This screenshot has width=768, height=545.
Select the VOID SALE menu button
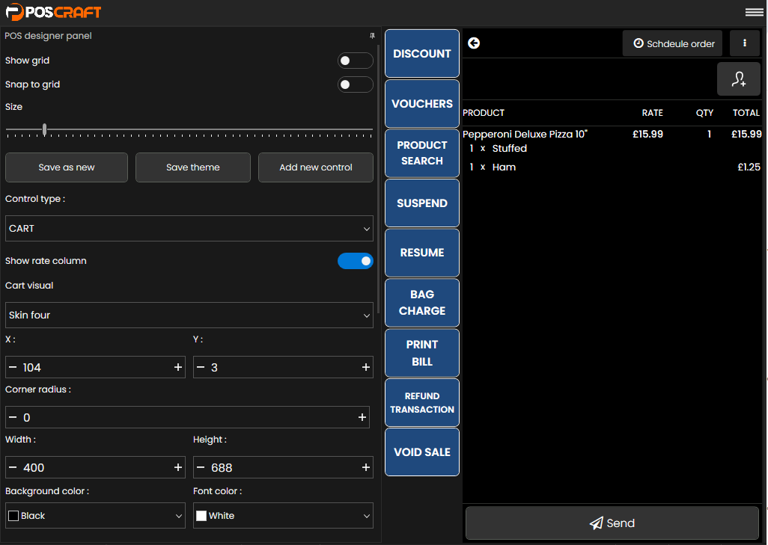pos(422,452)
